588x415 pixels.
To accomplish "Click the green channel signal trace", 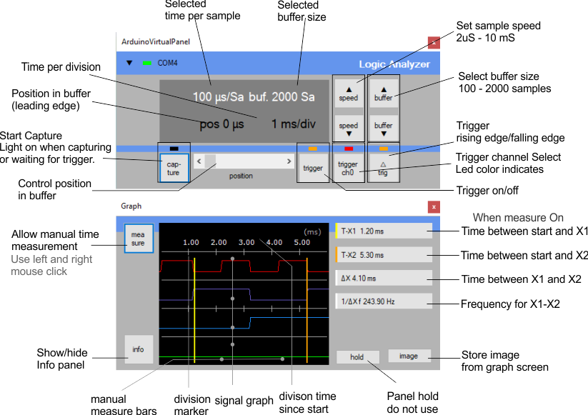I will pyautogui.click(x=244, y=356).
